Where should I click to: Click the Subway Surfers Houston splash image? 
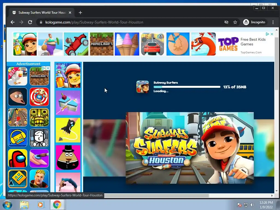coord(190,148)
